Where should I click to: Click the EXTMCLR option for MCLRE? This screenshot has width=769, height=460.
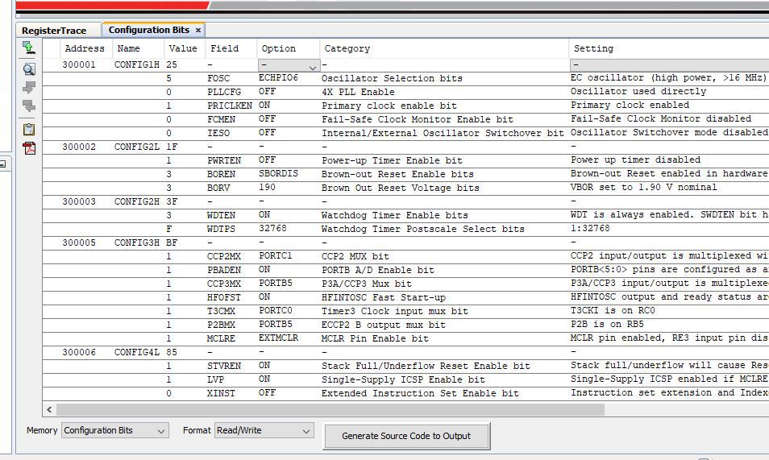point(278,338)
